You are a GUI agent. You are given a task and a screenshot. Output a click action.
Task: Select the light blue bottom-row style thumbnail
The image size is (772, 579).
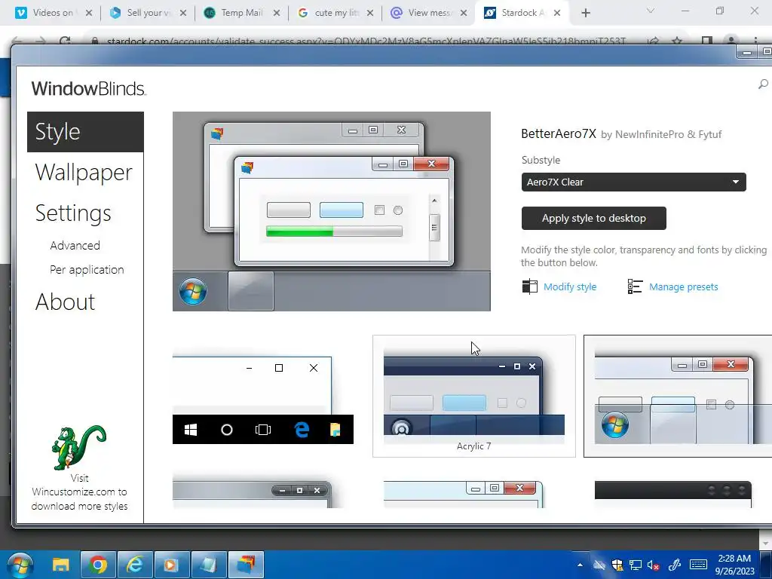(464, 495)
